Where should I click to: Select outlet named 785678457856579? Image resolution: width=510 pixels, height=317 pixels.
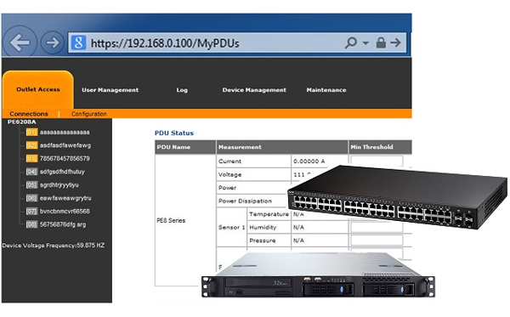65,159
